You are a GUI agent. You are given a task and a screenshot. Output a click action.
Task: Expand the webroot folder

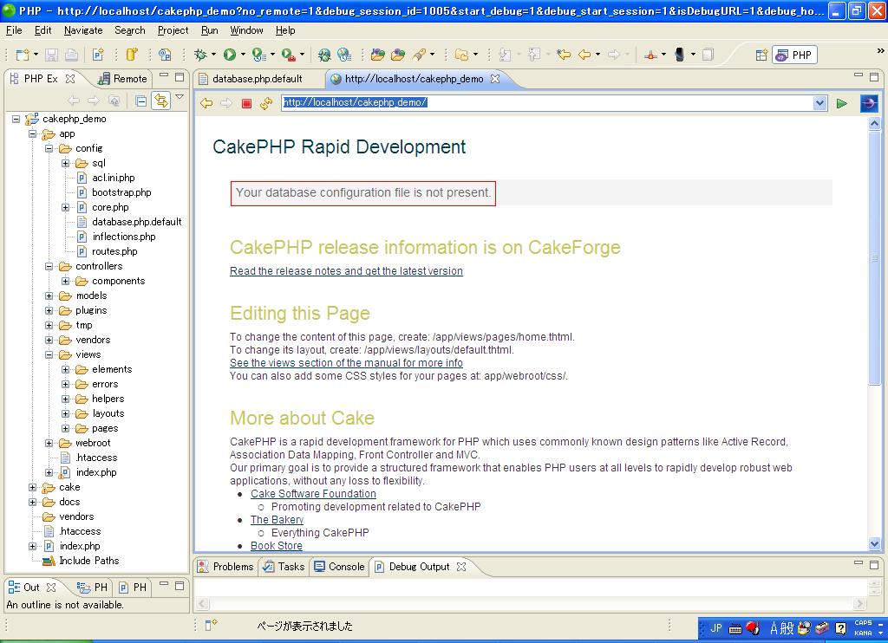pos(49,443)
